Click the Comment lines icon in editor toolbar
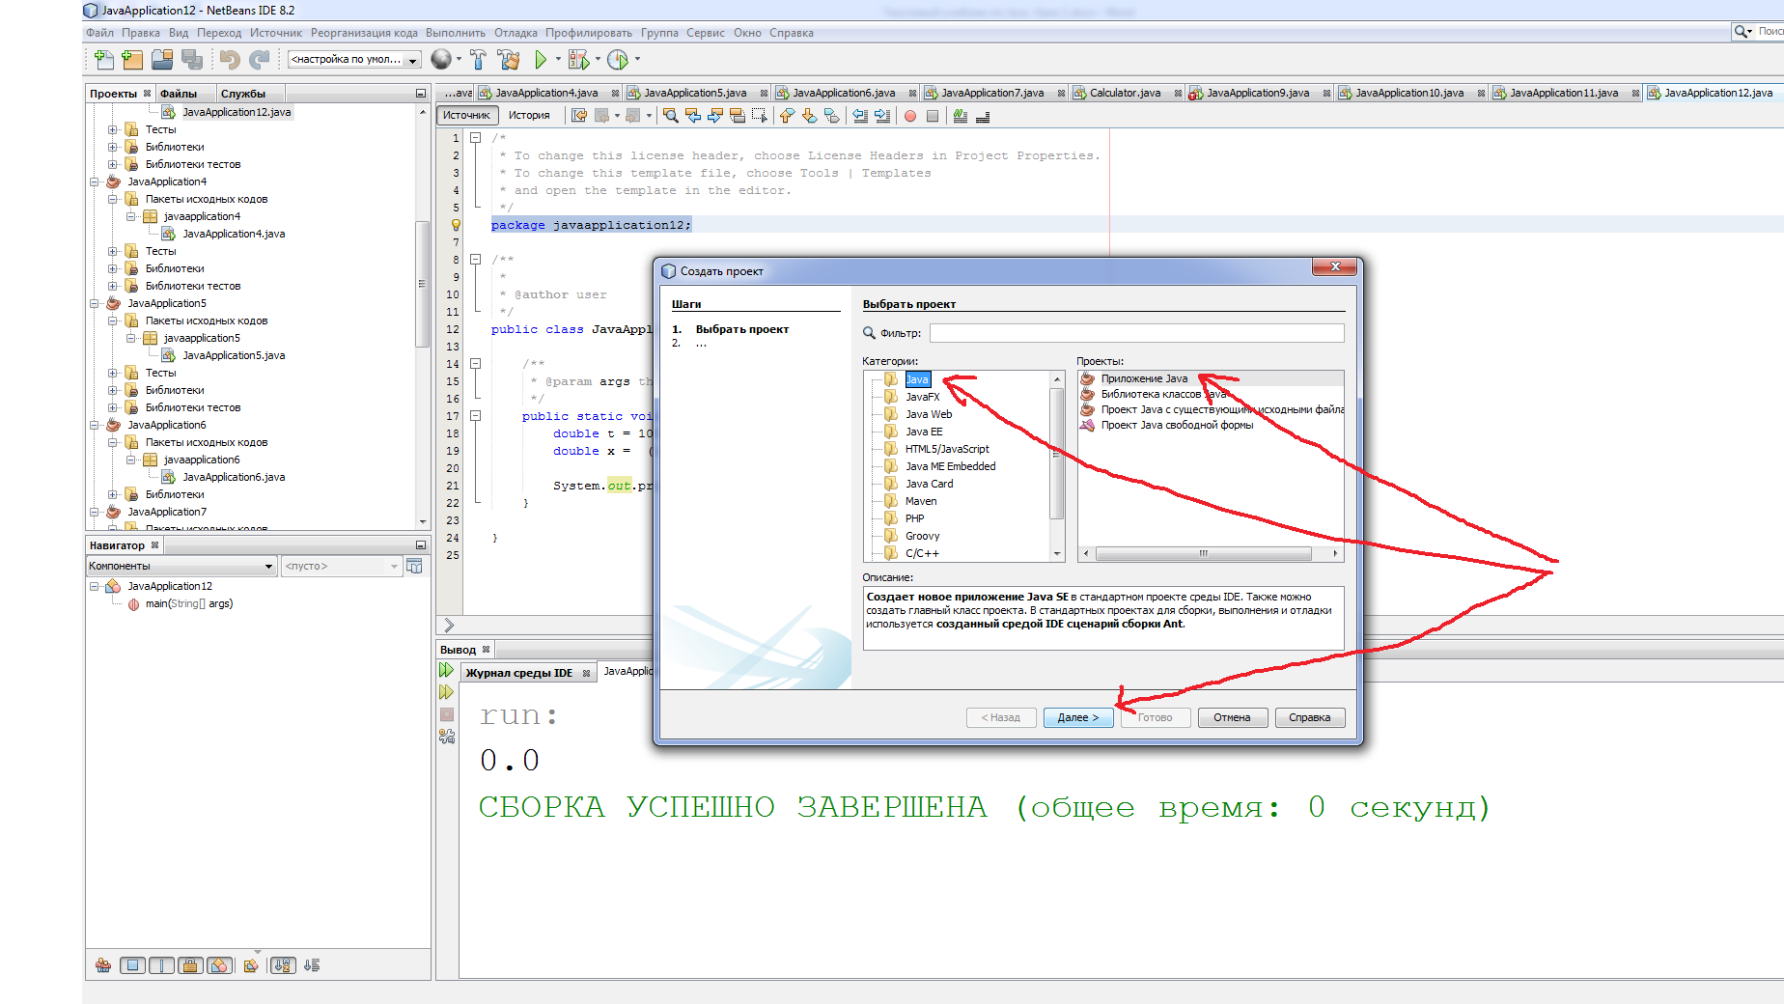The height and width of the screenshot is (1004, 1784). (x=961, y=116)
